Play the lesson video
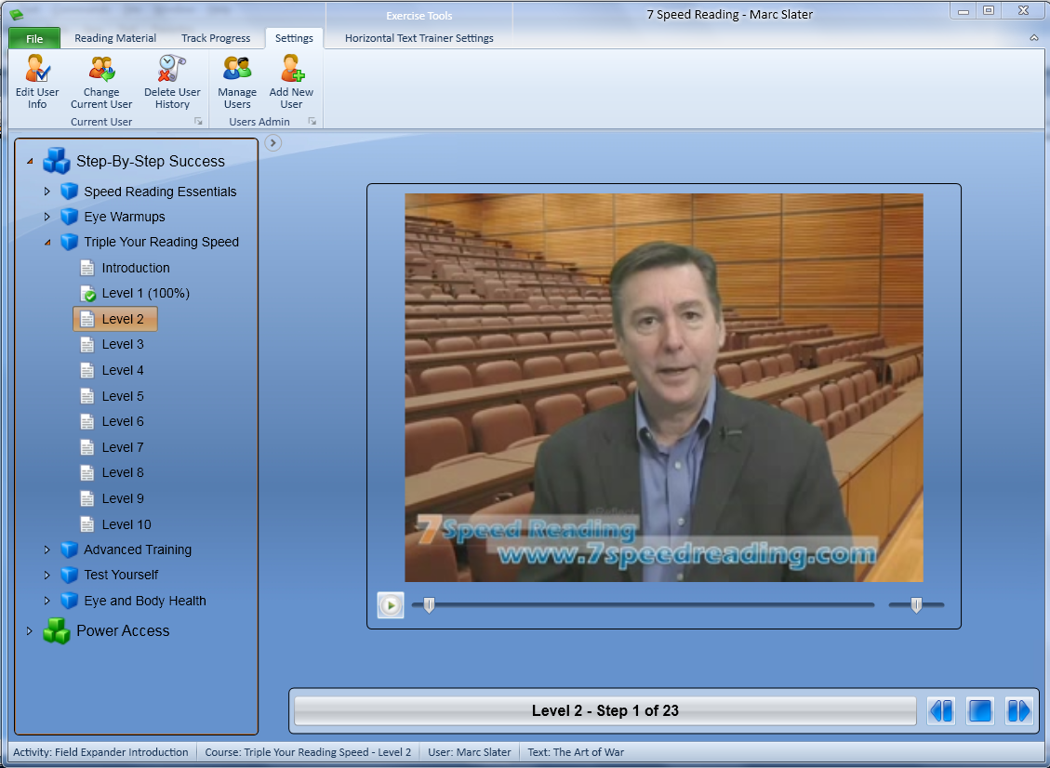Screen dimensions: 1050x768 [x=391, y=605]
